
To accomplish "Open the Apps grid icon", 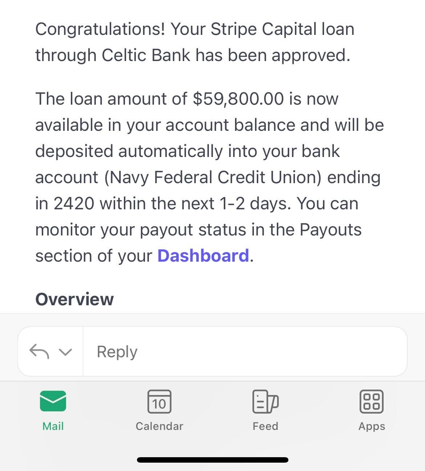I will click(x=371, y=401).
